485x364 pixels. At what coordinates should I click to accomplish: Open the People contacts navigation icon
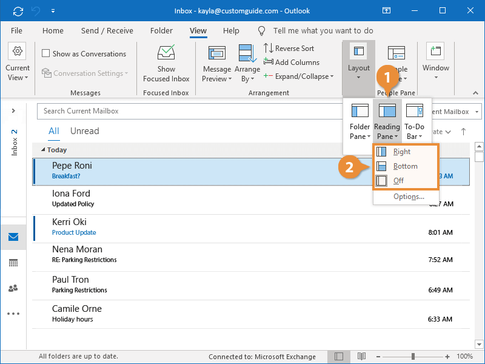[x=13, y=288]
